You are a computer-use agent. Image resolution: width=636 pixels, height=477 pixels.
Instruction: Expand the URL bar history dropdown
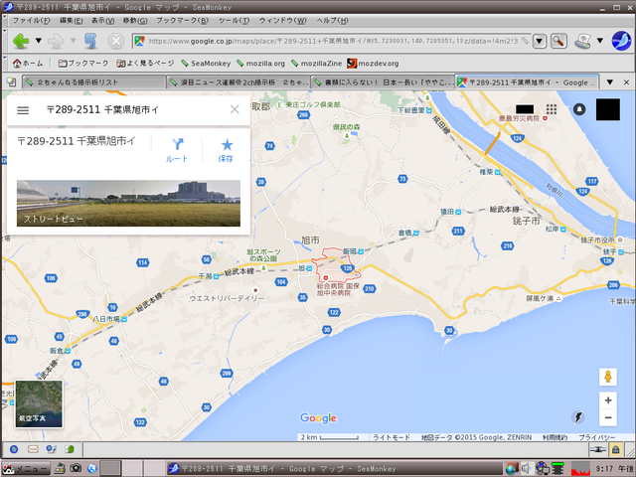(x=539, y=41)
